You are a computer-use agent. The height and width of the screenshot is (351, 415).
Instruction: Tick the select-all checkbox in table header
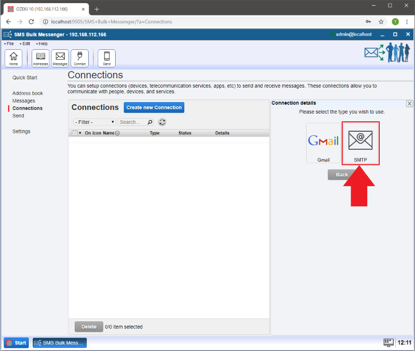[x=74, y=133]
